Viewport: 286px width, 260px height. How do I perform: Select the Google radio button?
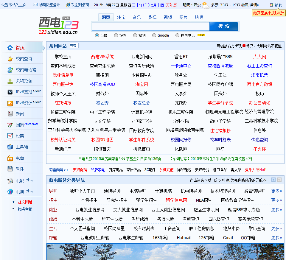pos(154,35)
